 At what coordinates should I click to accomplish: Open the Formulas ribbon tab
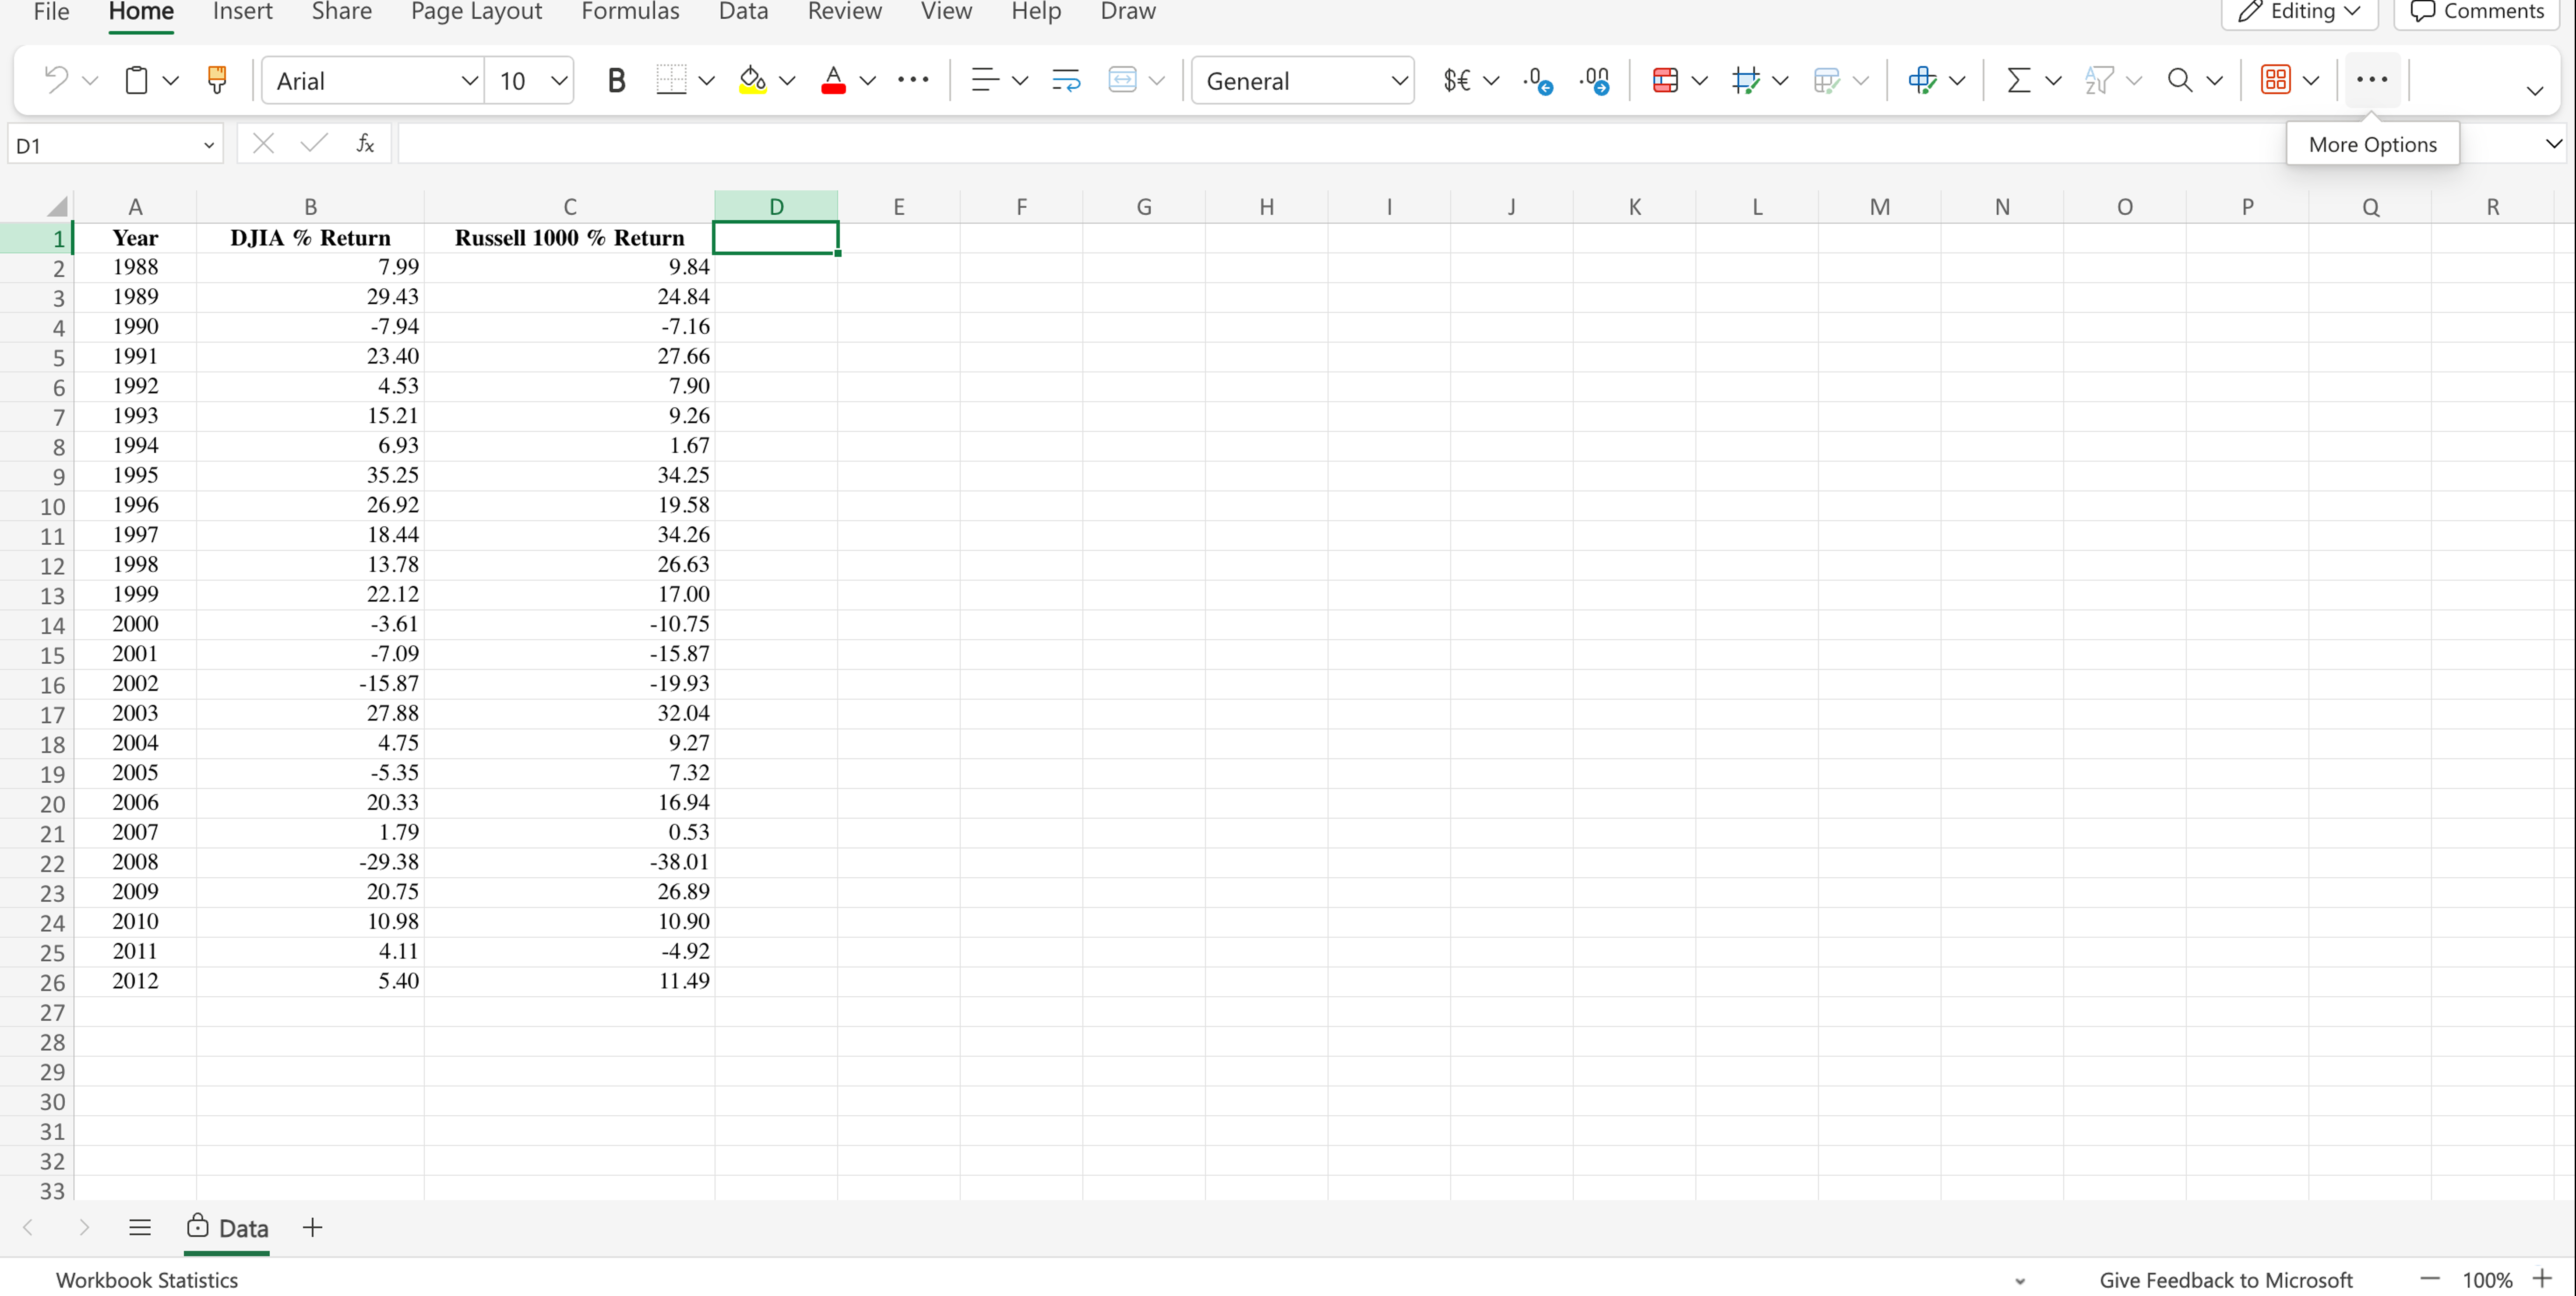coord(630,12)
